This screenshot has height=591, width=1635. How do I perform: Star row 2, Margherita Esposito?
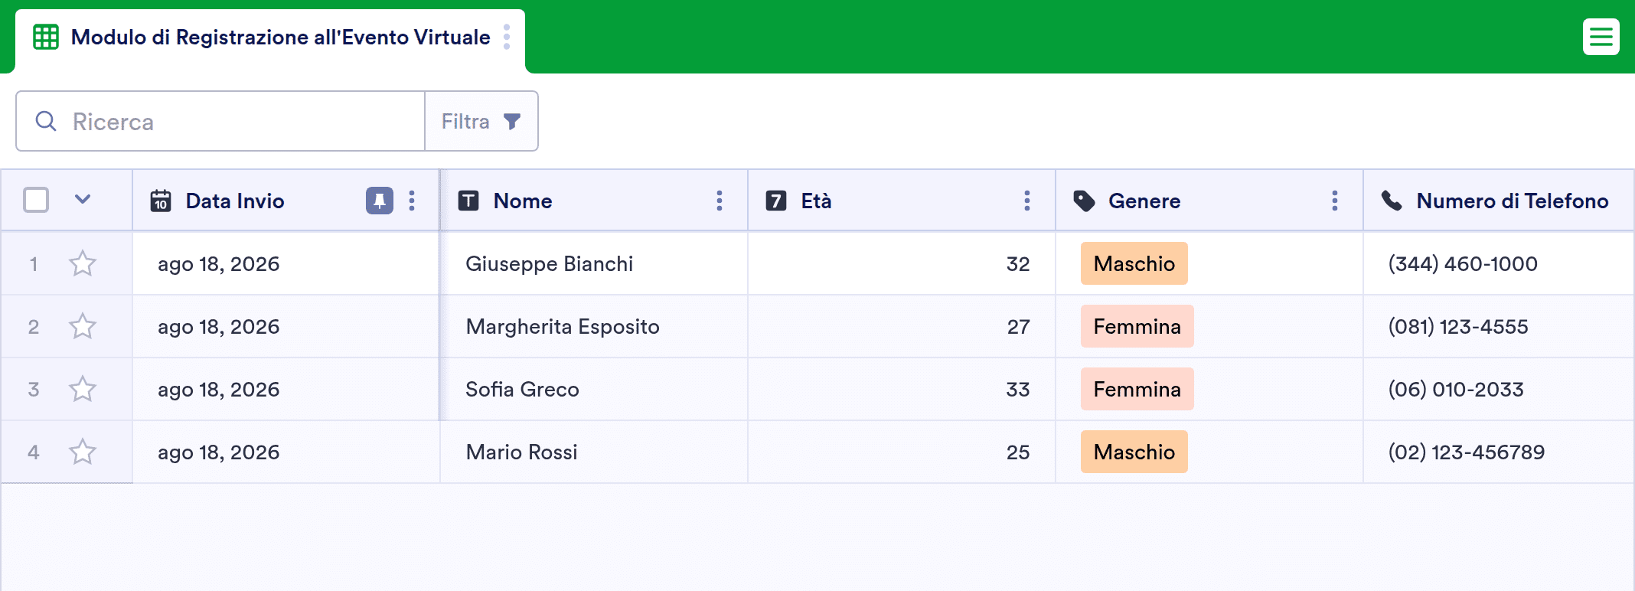click(x=83, y=326)
